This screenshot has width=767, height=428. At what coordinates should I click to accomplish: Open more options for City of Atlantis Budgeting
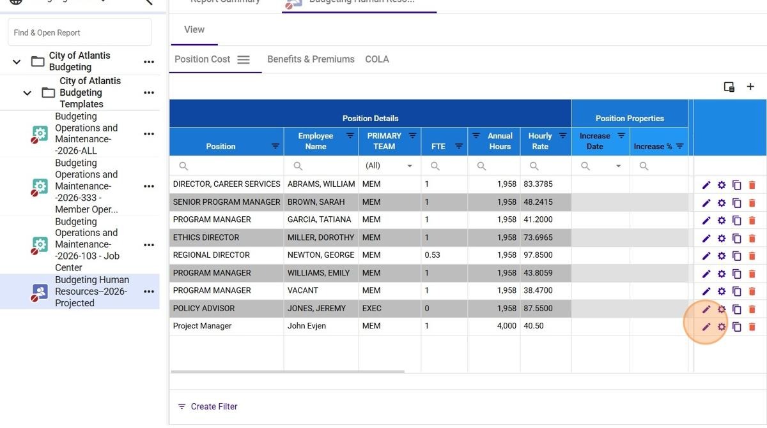(x=149, y=62)
